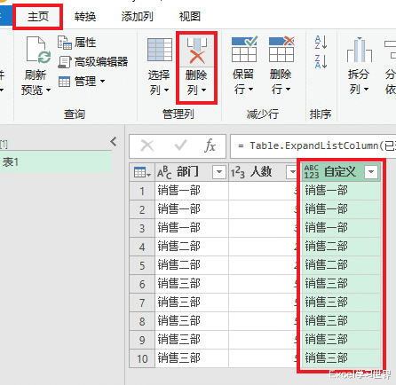Click the 选择列 choose columns icon
Screen dimensions: 396x385
click(160, 50)
